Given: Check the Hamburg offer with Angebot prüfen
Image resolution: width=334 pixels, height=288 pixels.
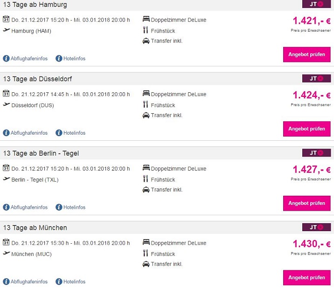Looking at the screenshot, I should pos(306,55).
